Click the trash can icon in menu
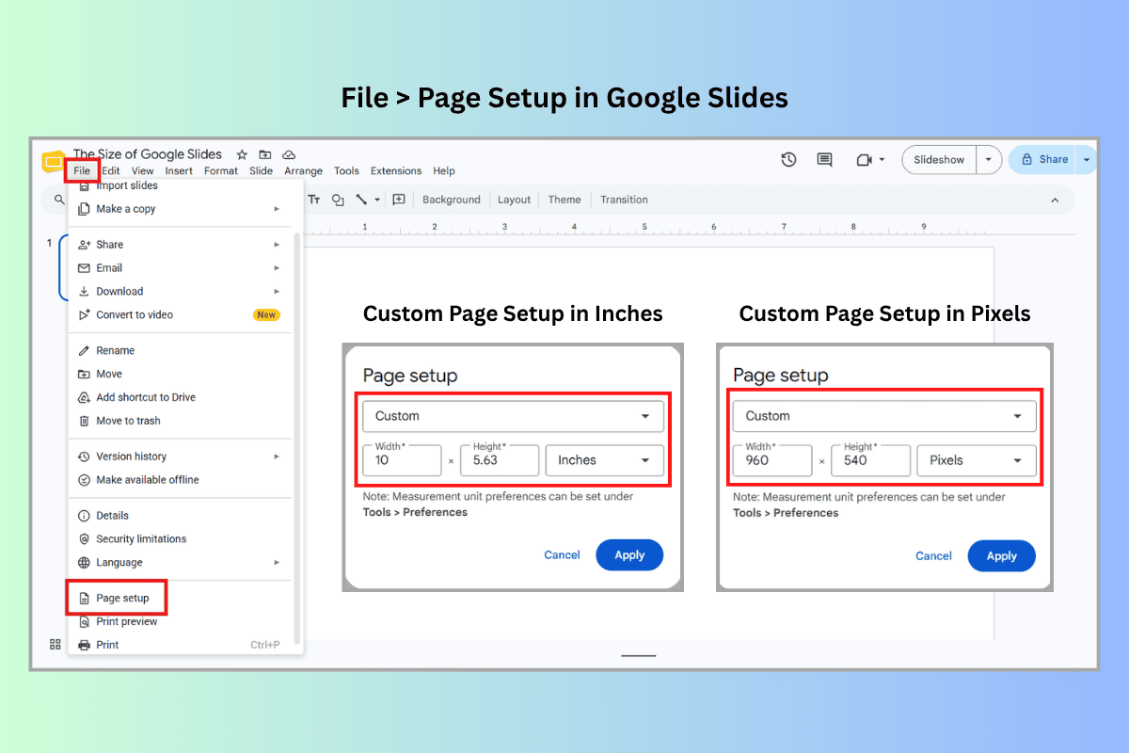The width and height of the screenshot is (1129, 753). point(84,421)
